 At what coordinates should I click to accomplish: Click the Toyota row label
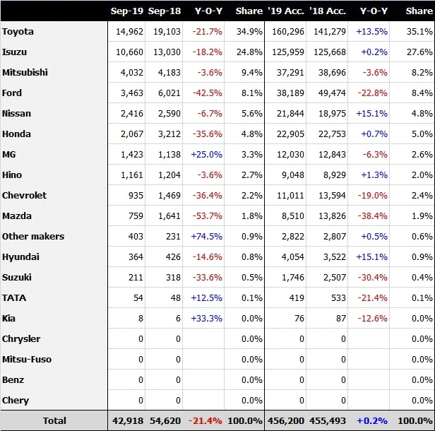pyautogui.click(x=18, y=31)
